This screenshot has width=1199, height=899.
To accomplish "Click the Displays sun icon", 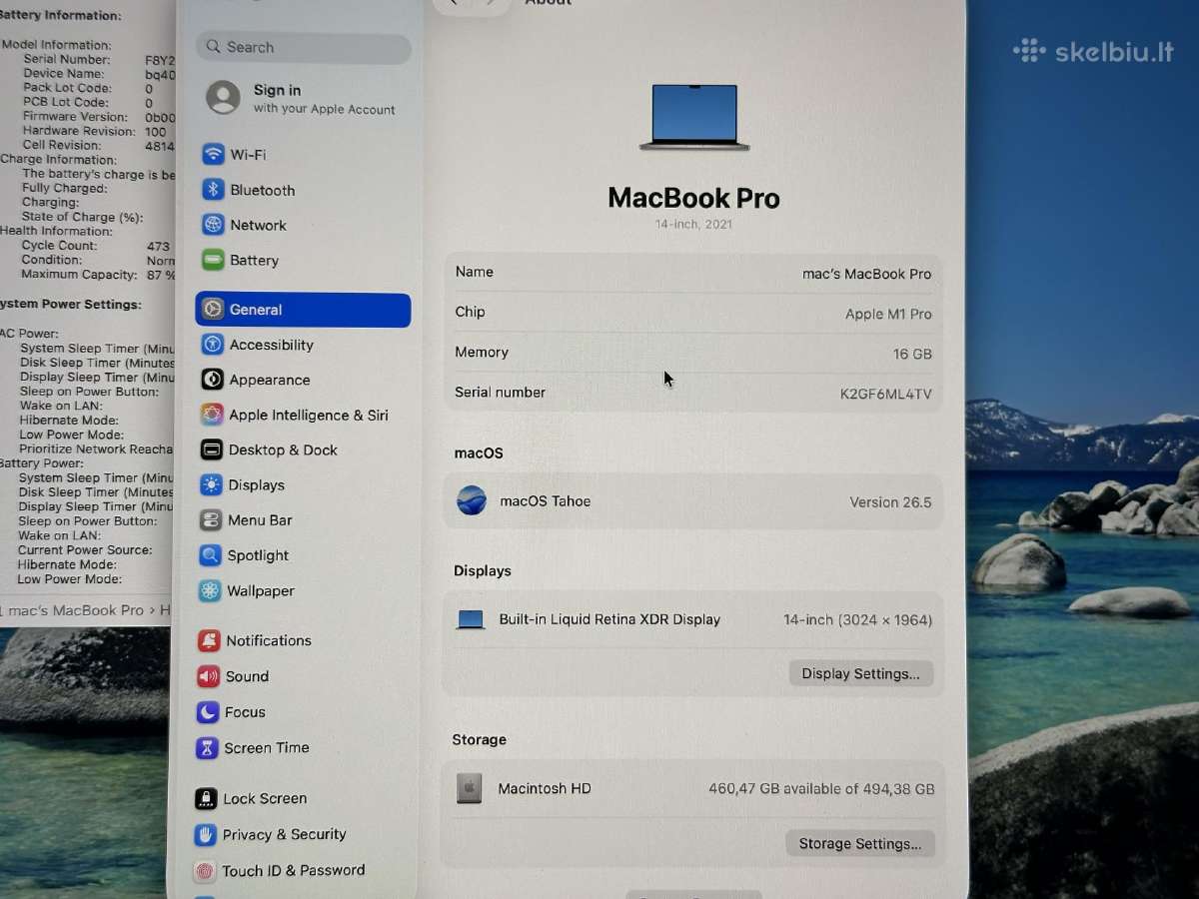I will tap(211, 485).
